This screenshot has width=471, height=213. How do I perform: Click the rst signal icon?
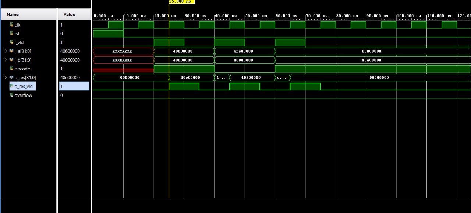click(x=11, y=34)
